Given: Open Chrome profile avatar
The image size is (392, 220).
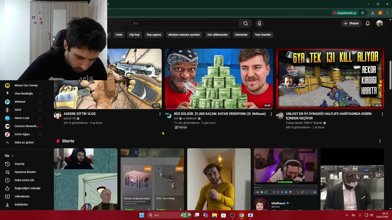Looking at the screenshot, I should pos(380,13).
